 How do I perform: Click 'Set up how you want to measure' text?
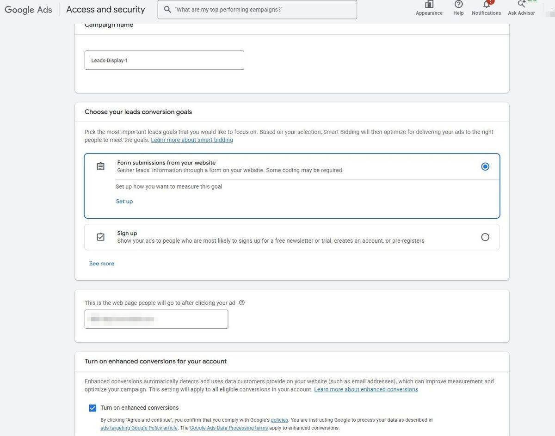(x=169, y=187)
